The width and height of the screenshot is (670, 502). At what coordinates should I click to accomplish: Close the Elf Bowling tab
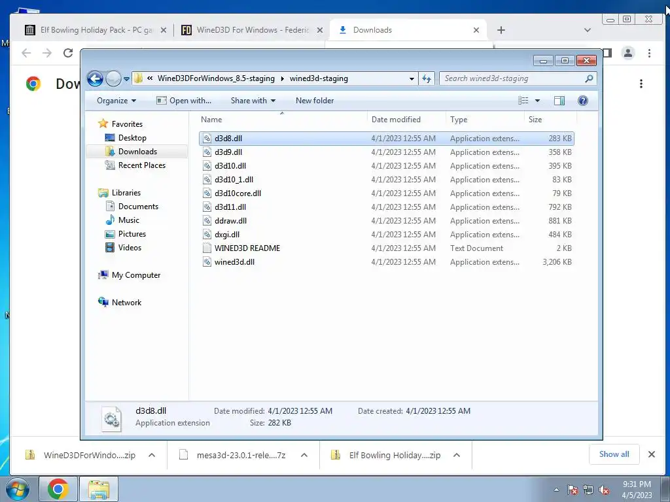(163, 30)
